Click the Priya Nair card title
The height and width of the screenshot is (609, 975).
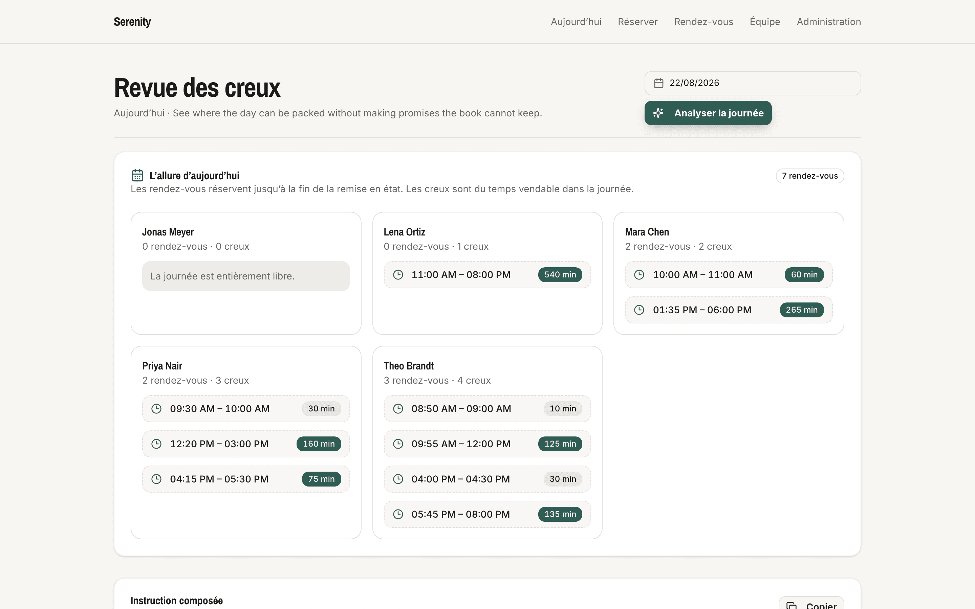[162, 366]
